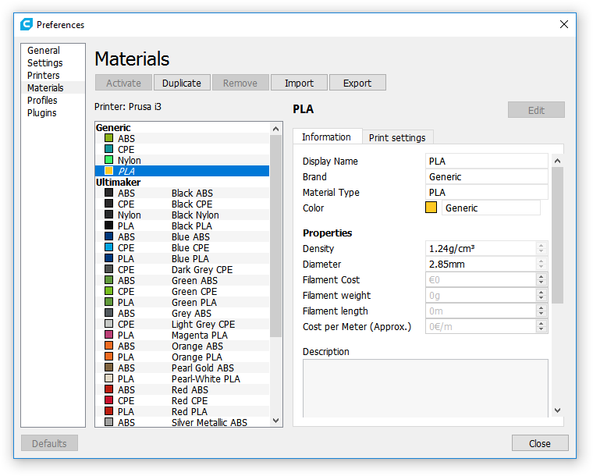Click the Cura logo icon in title bar
593x476 pixels.
coord(27,24)
